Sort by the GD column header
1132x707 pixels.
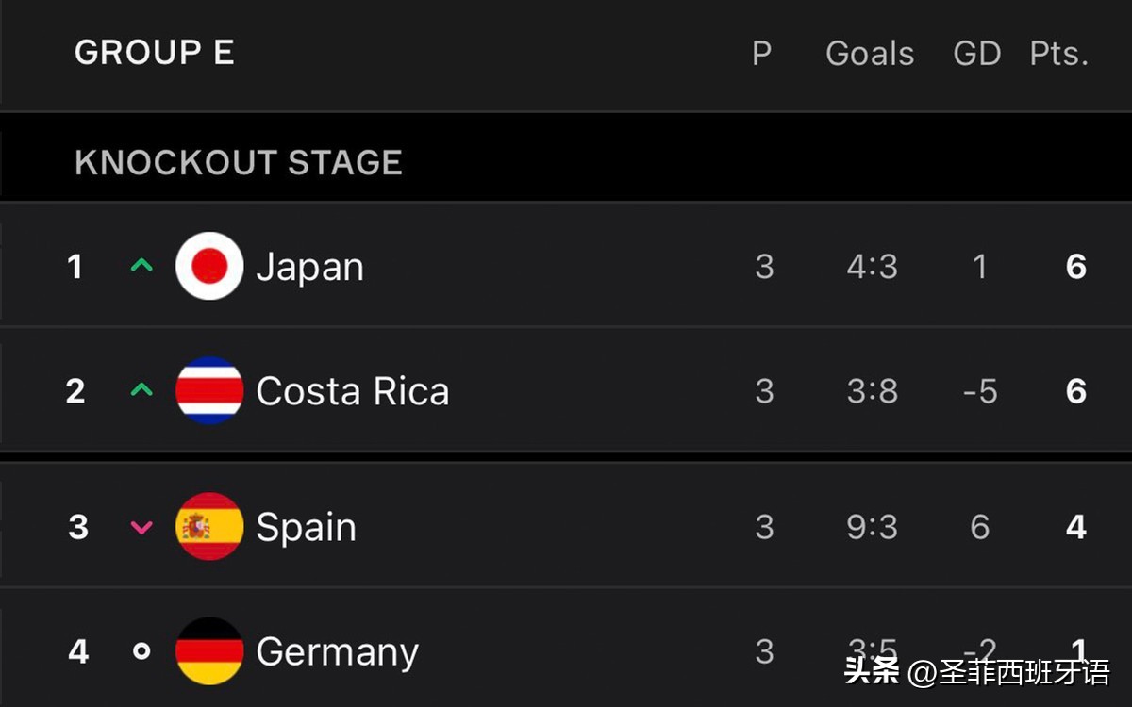(976, 54)
